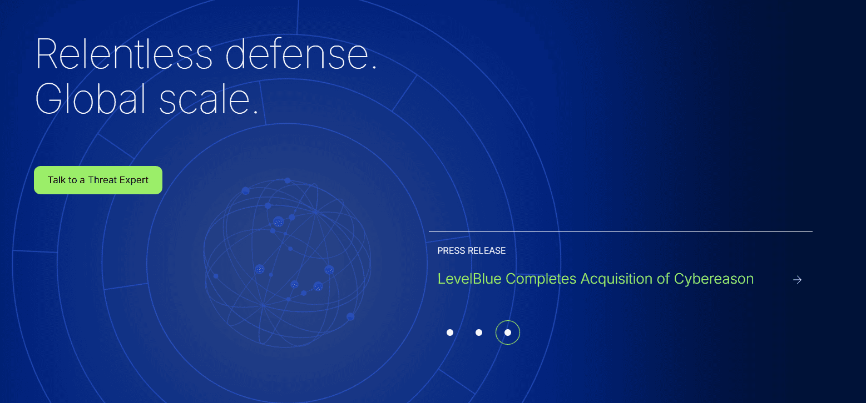Click the "Relentless defense." headline line
Screen dimensions: 866x403
[x=206, y=54]
